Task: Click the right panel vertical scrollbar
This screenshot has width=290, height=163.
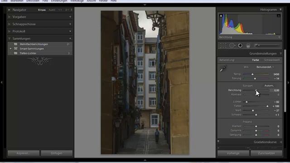Action: 285,81
